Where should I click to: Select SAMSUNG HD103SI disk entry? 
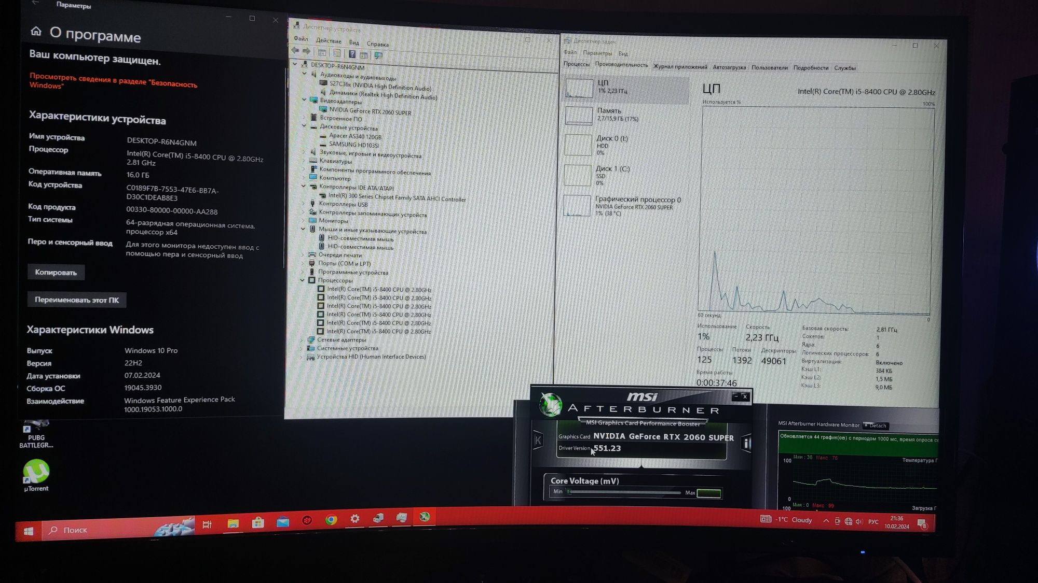click(x=353, y=145)
